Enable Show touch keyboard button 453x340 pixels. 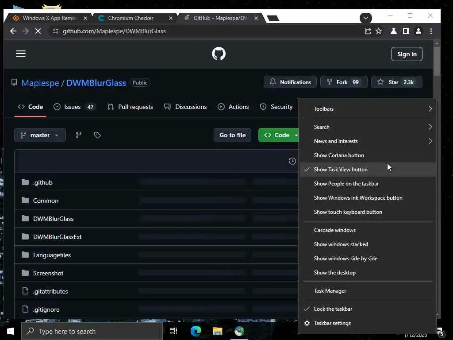pyautogui.click(x=368, y=212)
